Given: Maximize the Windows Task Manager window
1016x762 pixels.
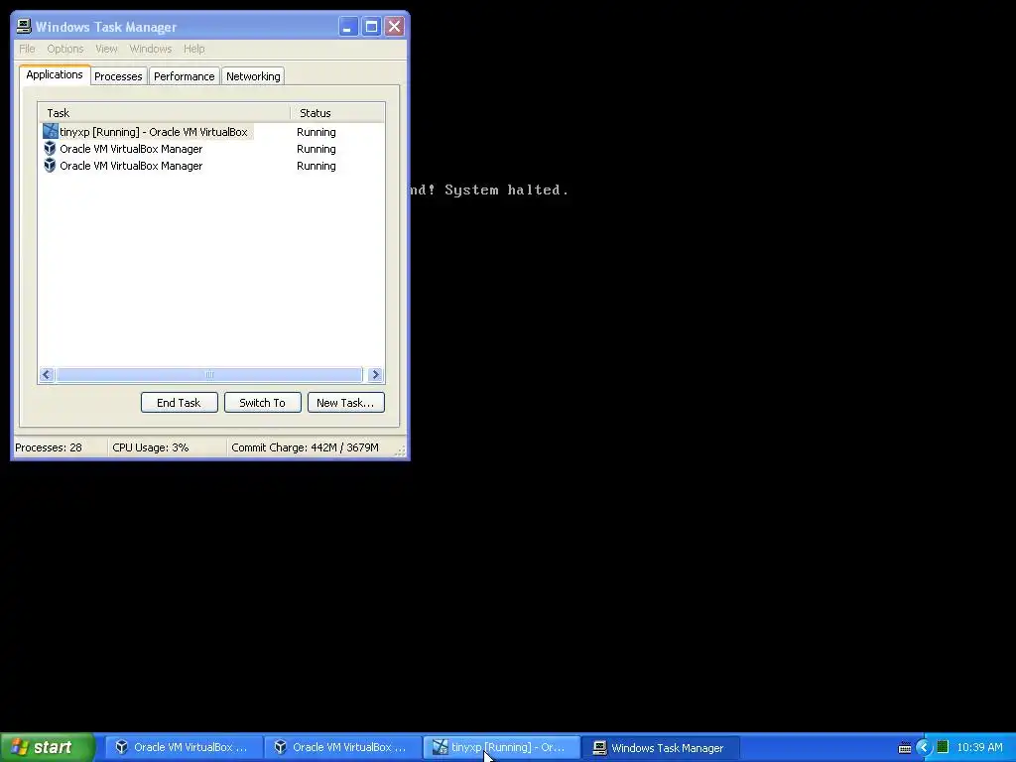Looking at the screenshot, I should [x=371, y=27].
